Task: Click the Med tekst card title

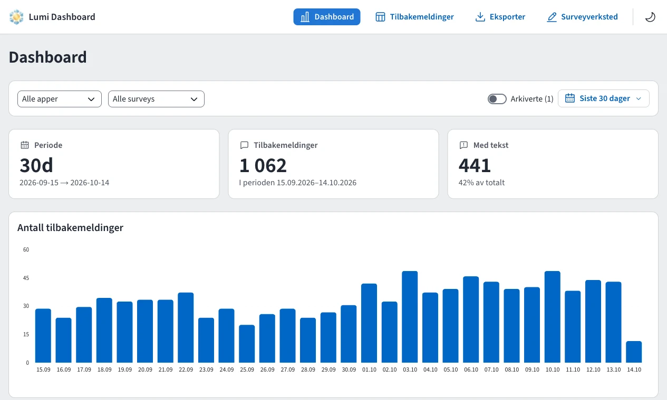Action: click(491, 145)
